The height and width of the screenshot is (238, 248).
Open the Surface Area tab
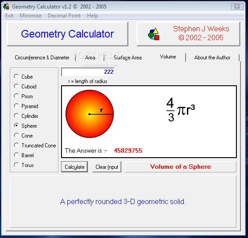[x=128, y=58]
